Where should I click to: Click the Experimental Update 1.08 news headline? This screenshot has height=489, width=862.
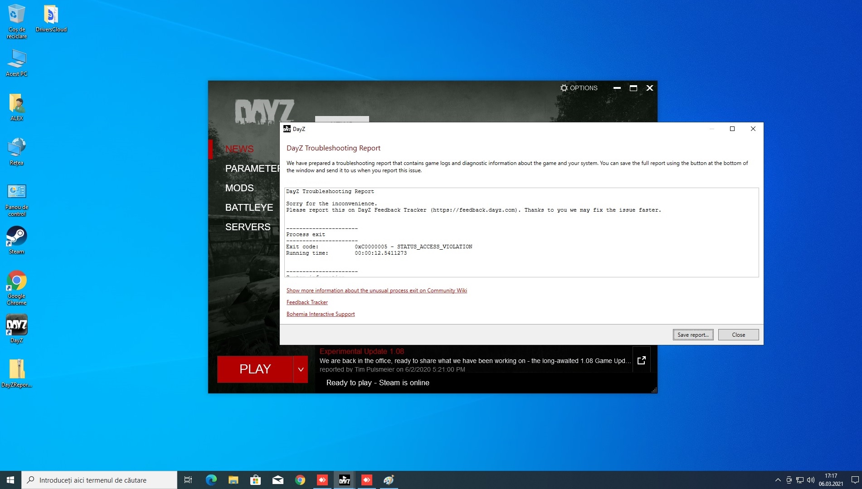click(x=361, y=351)
